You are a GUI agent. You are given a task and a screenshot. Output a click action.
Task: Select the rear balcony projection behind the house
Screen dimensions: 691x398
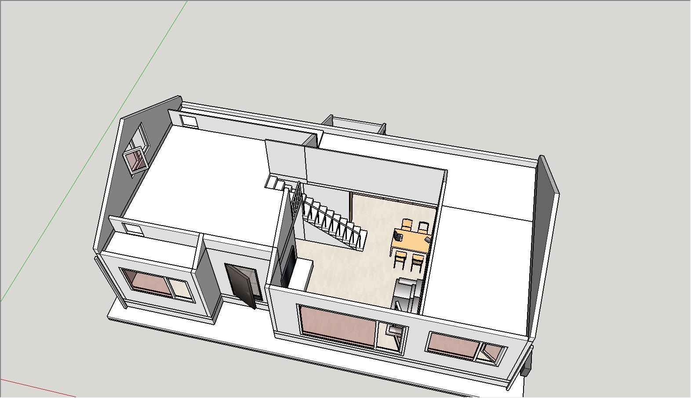[x=354, y=125]
